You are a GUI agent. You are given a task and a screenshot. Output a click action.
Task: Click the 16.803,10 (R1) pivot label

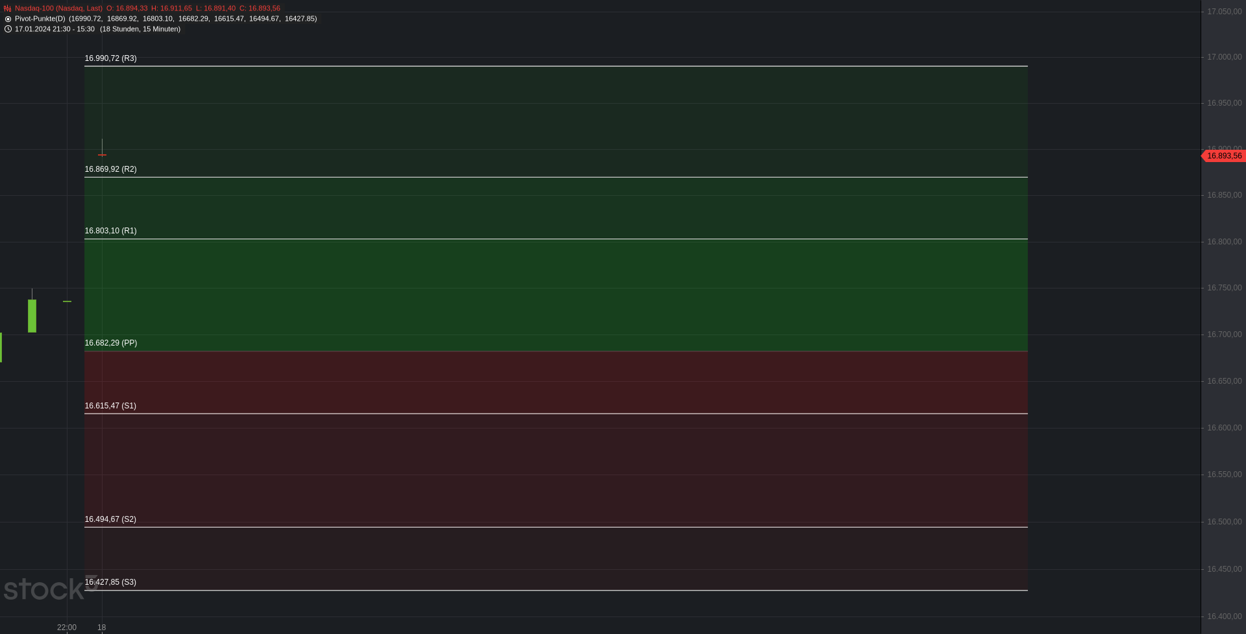tap(110, 231)
